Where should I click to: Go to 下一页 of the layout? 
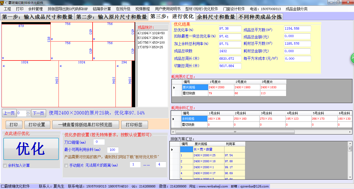38,113
